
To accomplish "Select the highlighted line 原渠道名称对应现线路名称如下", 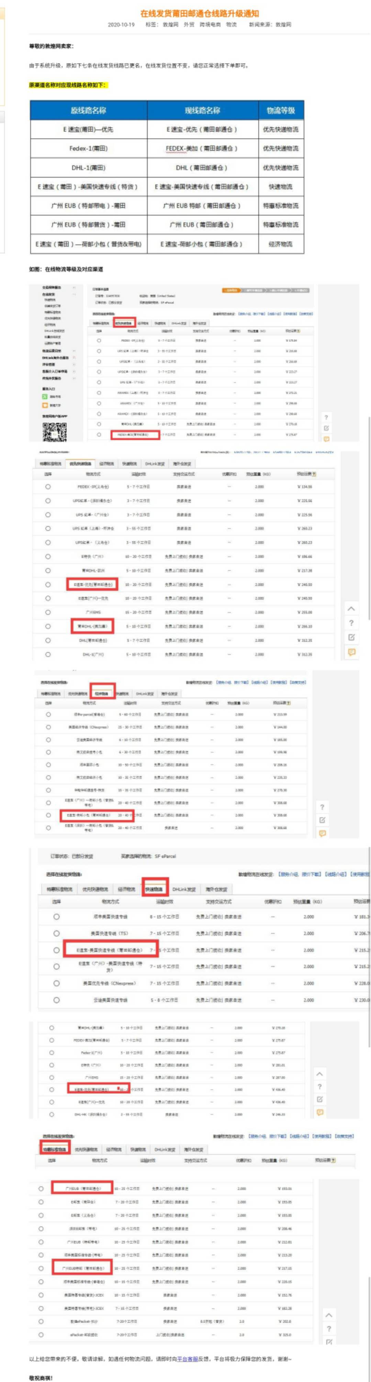I will coord(68,85).
